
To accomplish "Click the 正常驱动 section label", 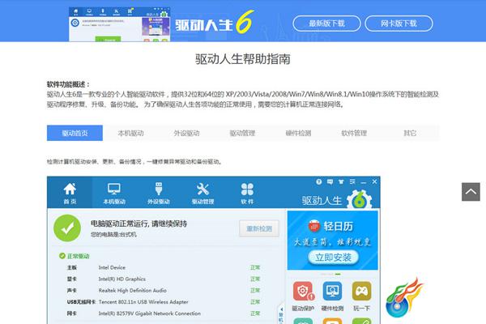I will [x=78, y=256].
